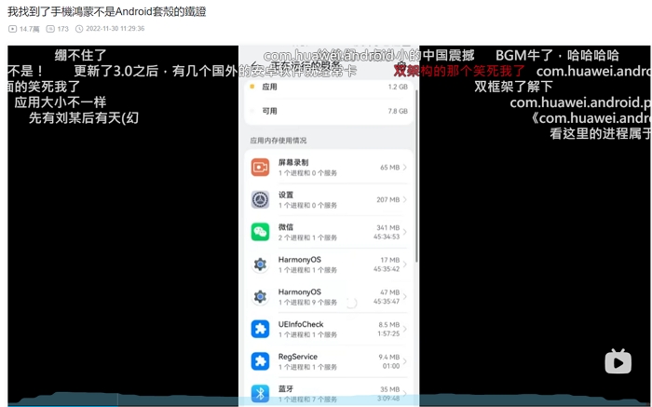The width and height of the screenshot is (652, 407).
Task: Click the danmaku count icon showing 173
Action: (50, 29)
